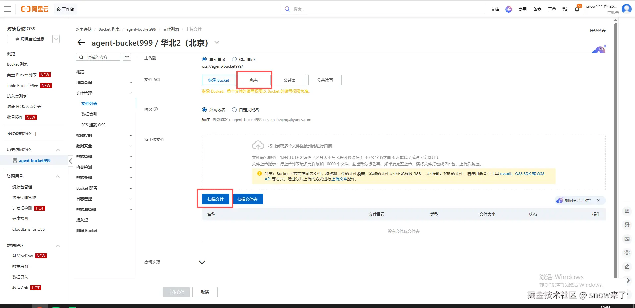Open 文件列表 menu item
This screenshot has width=635, height=308.
pos(89,104)
